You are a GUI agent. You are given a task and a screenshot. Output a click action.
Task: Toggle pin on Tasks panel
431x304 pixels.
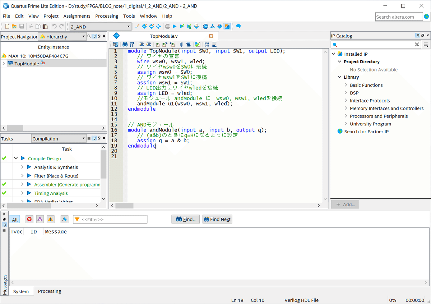coord(94,138)
